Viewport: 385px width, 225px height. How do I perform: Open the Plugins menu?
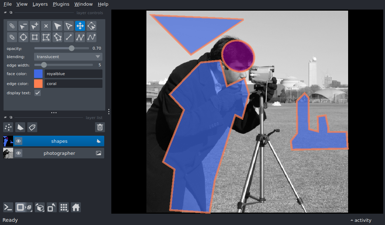point(61,4)
